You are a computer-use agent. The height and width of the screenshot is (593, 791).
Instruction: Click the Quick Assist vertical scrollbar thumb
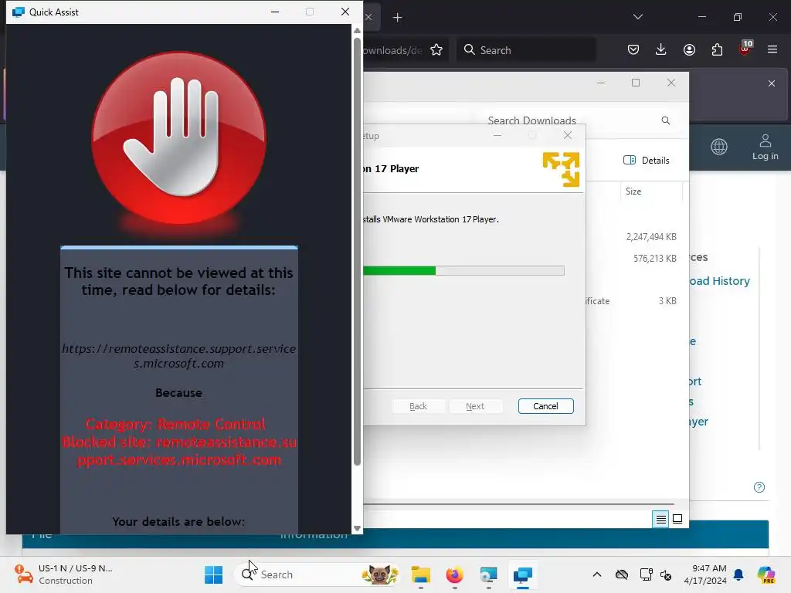click(357, 252)
